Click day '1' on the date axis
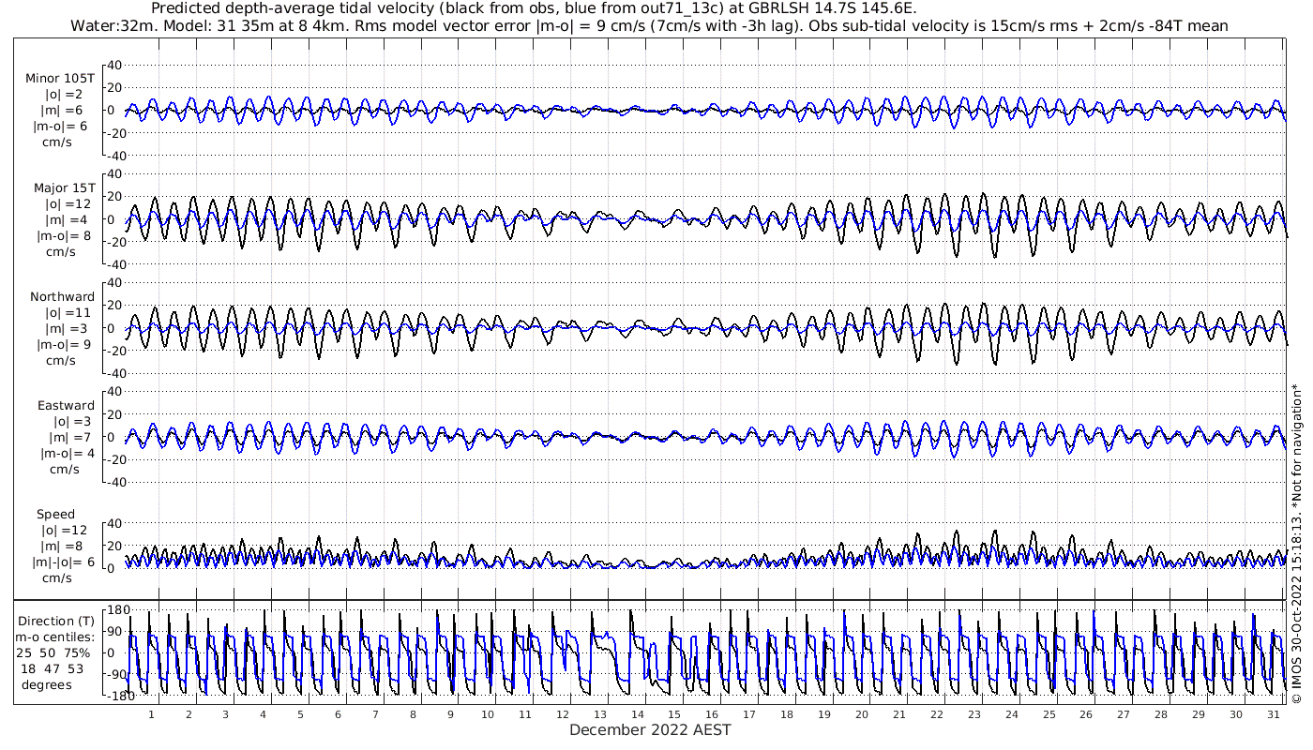The image size is (1313, 750). click(151, 714)
